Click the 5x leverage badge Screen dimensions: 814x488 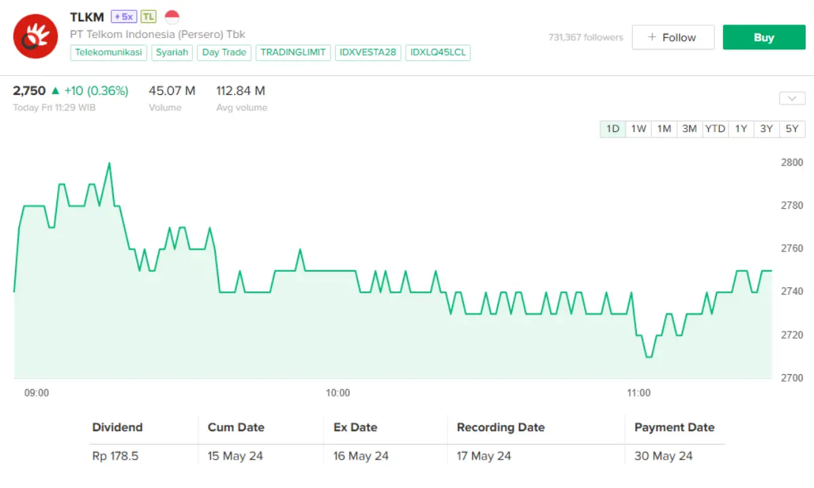[124, 17]
